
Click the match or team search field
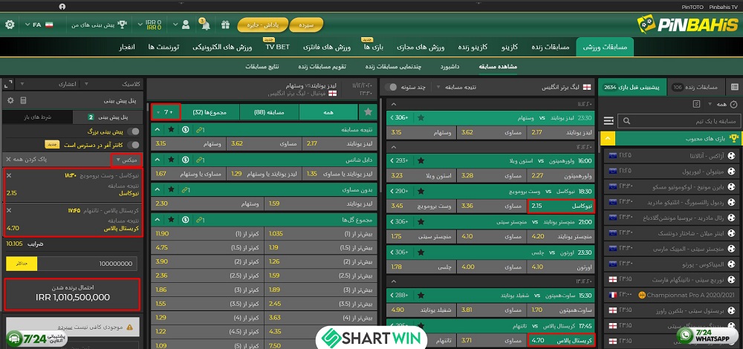[678, 121]
